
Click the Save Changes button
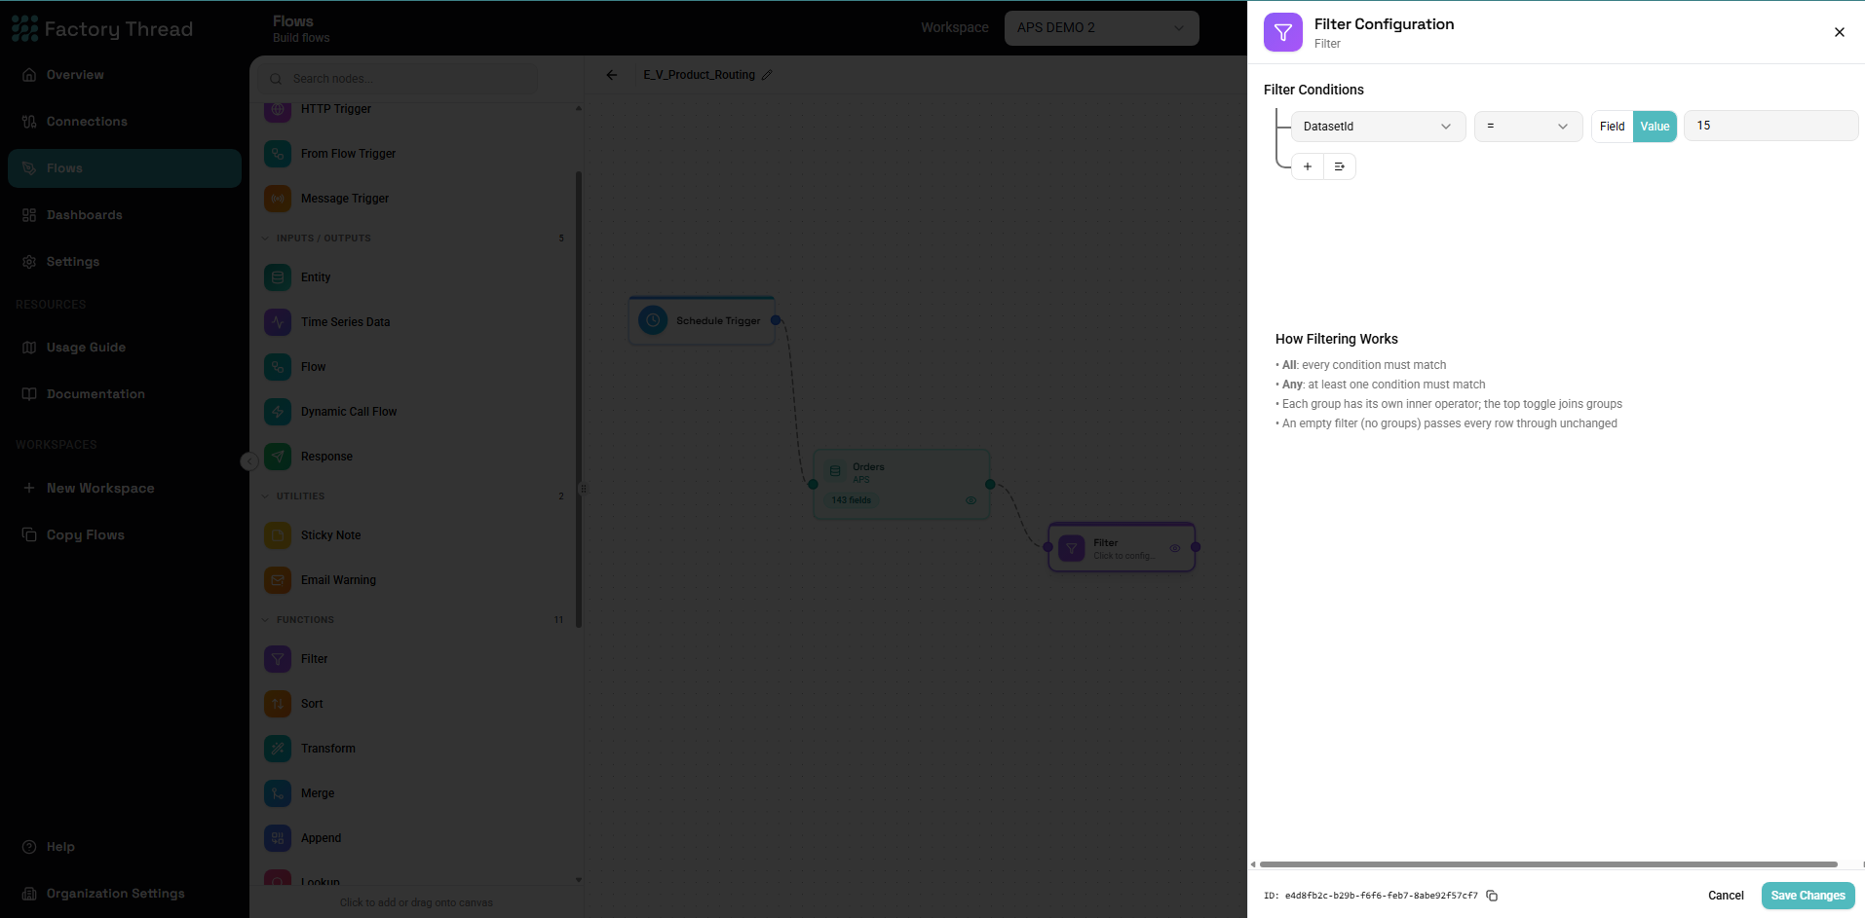pyautogui.click(x=1808, y=896)
